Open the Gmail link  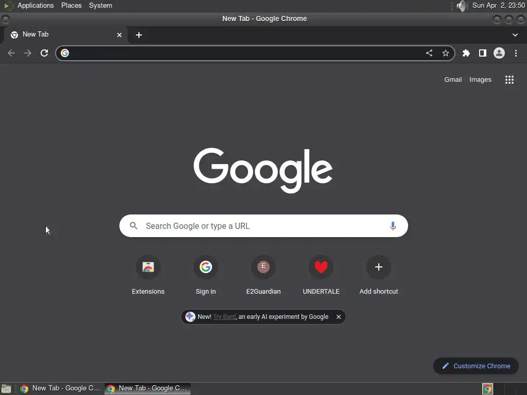(453, 80)
